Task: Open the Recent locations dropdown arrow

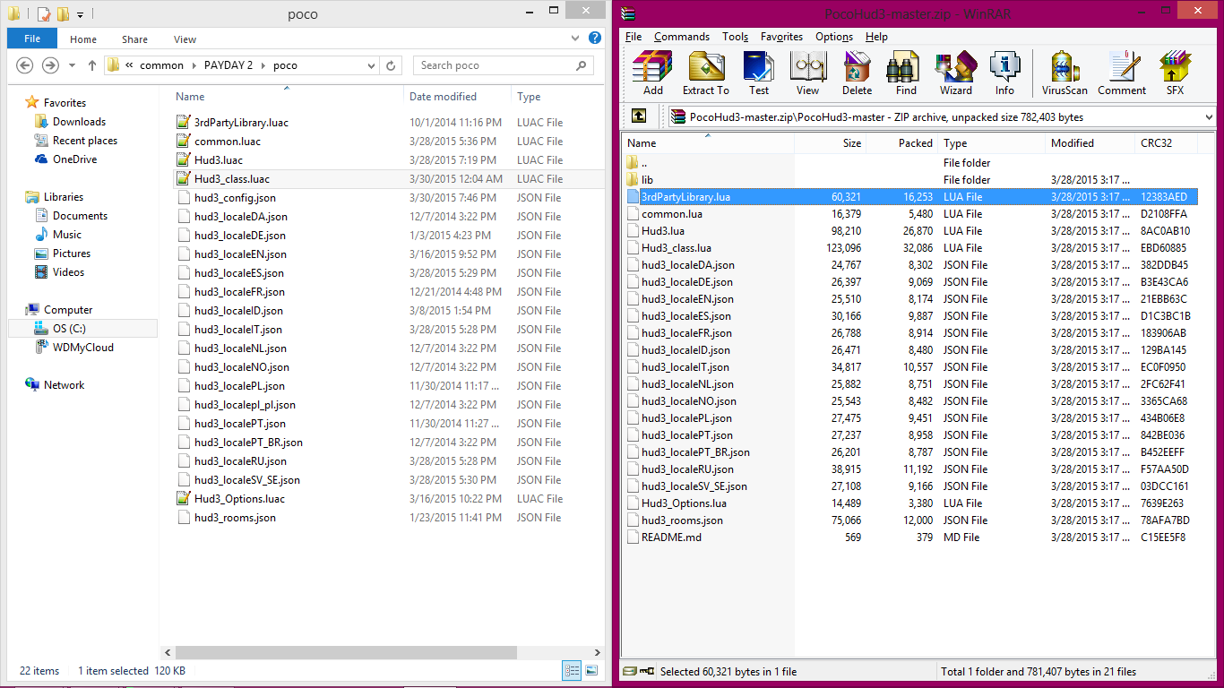Action: pos(72,66)
